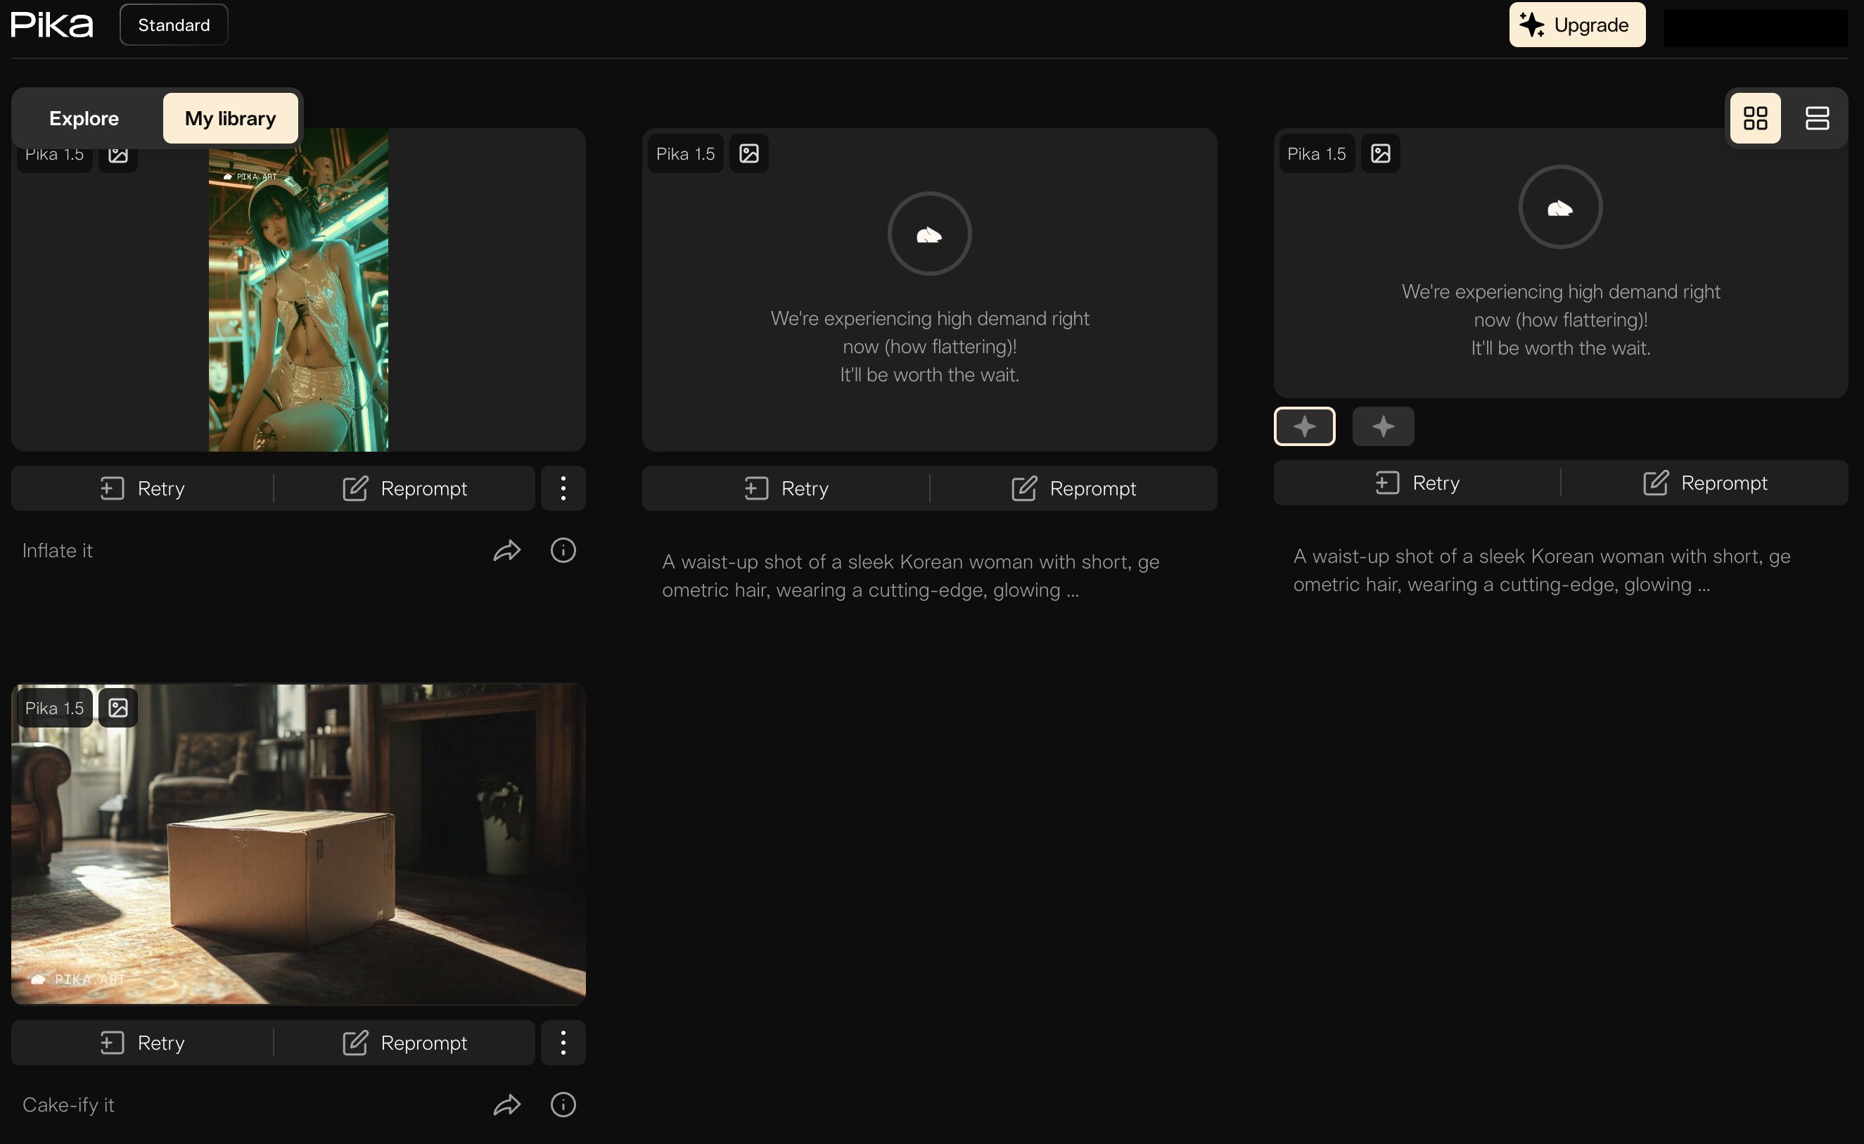Click image icon on middle queued card
The width and height of the screenshot is (1864, 1144).
[x=749, y=153]
